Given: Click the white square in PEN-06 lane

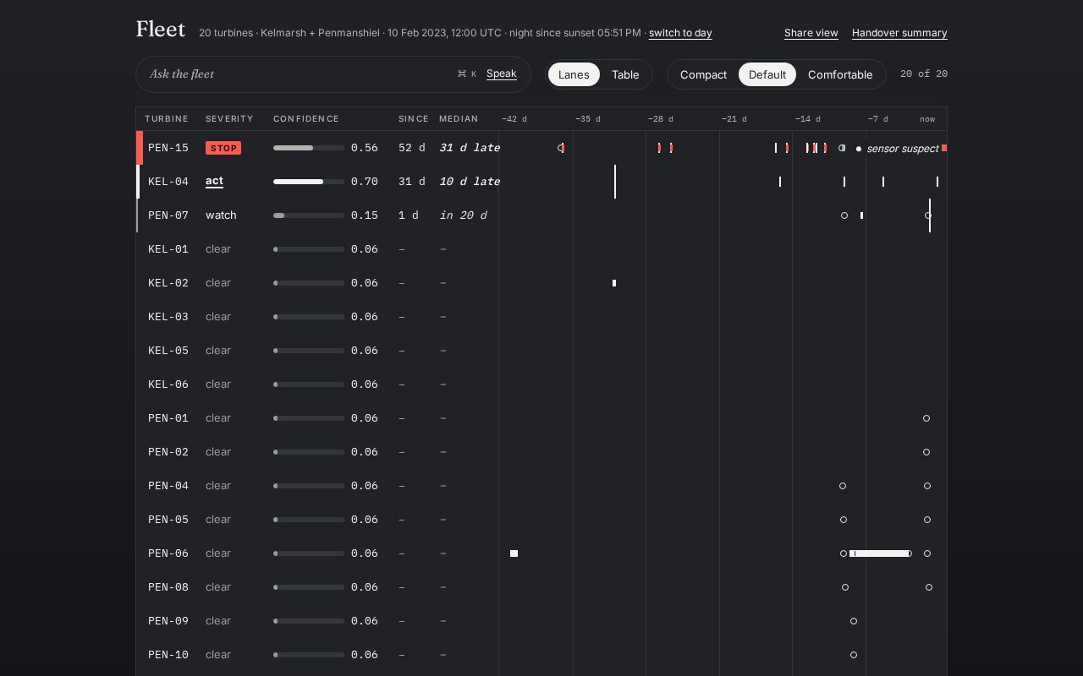Looking at the screenshot, I should pyautogui.click(x=514, y=553).
